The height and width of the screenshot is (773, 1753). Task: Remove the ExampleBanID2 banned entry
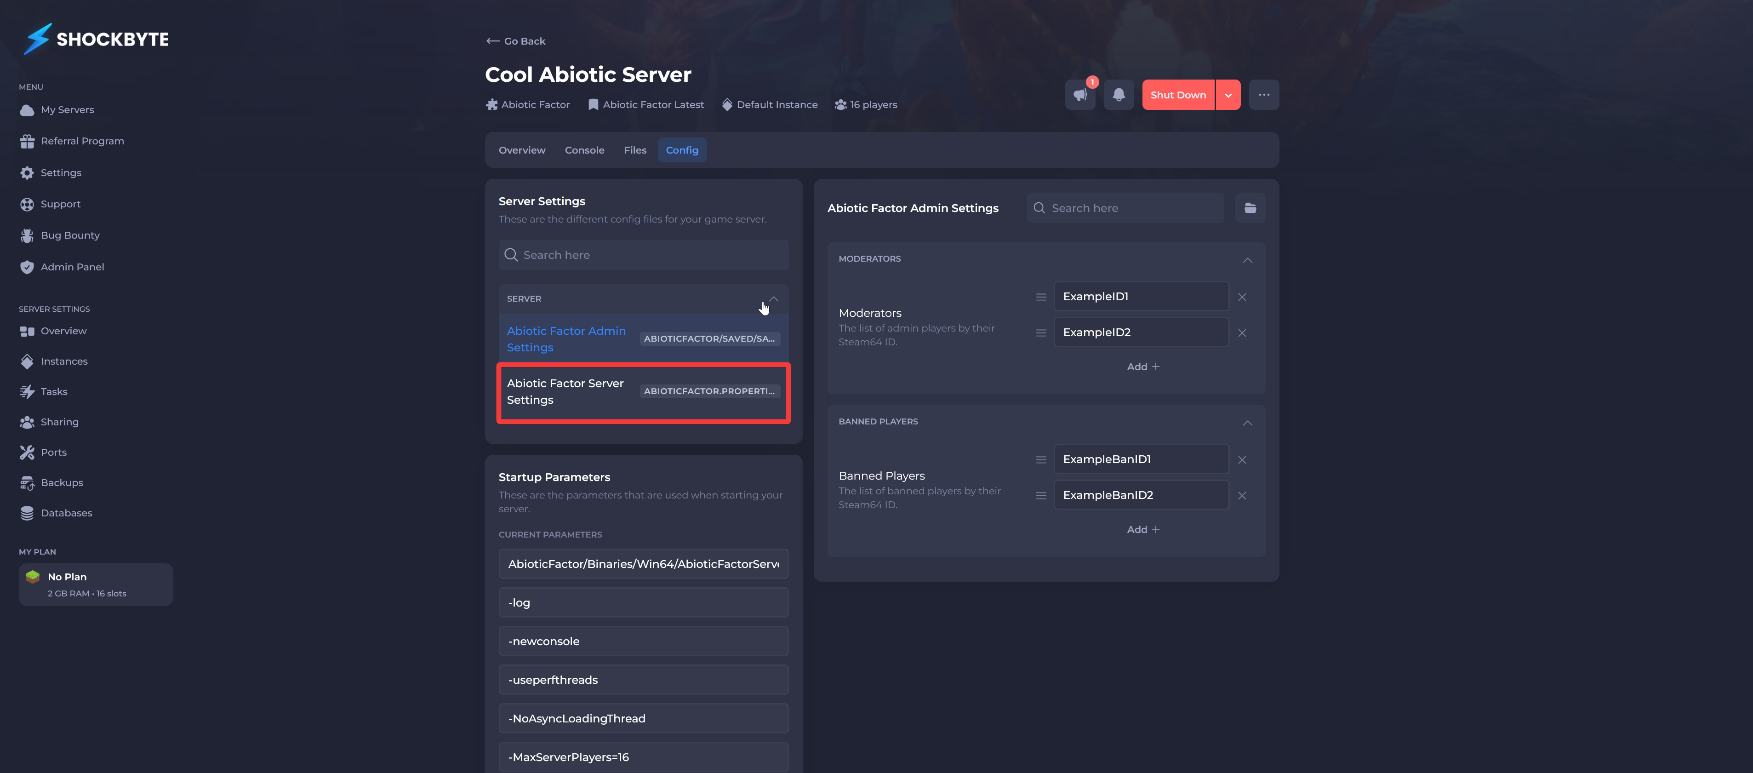pyautogui.click(x=1242, y=495)
